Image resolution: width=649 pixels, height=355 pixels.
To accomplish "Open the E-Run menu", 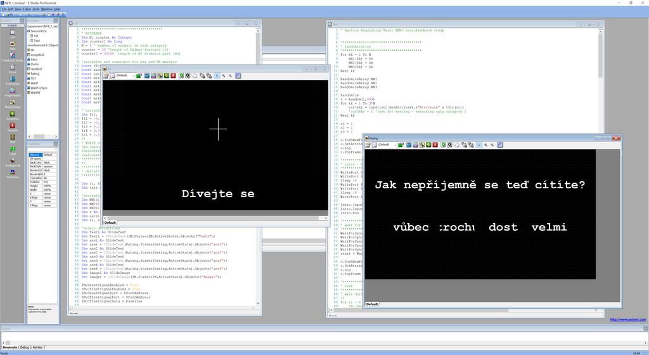I will pyautogui.click(x=27, y=9).
